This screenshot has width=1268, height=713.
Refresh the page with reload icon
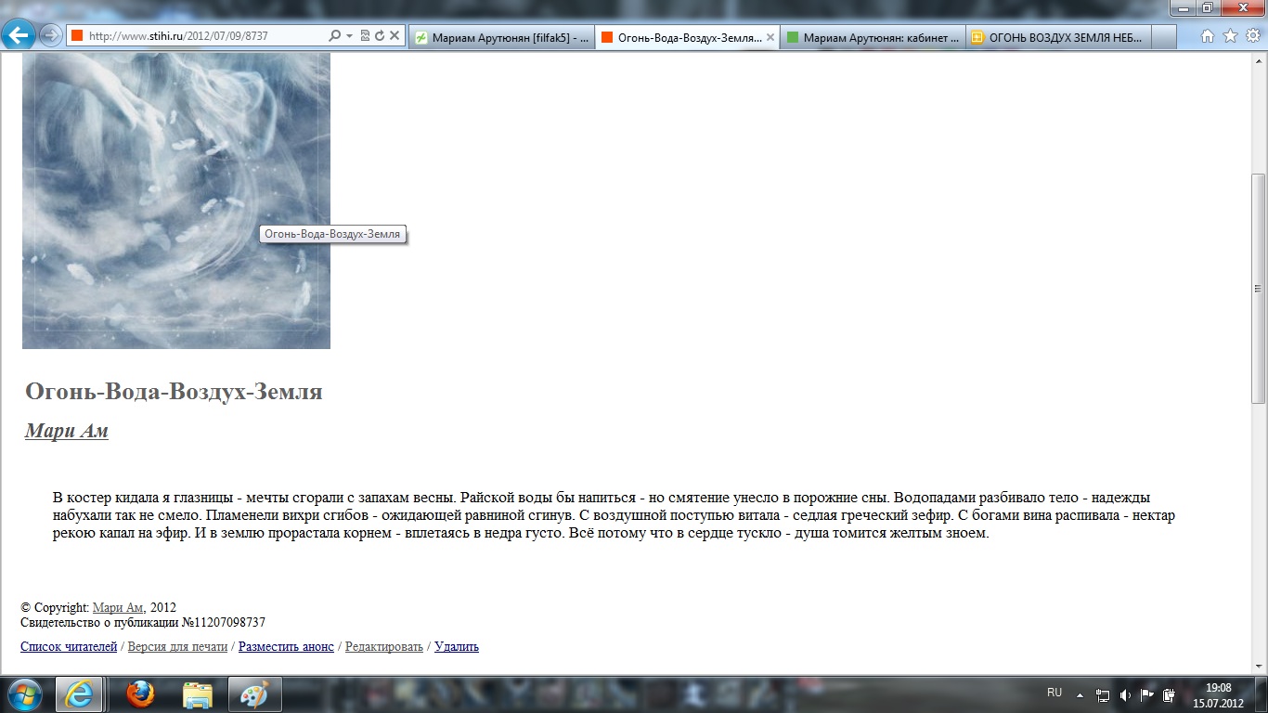380,35
